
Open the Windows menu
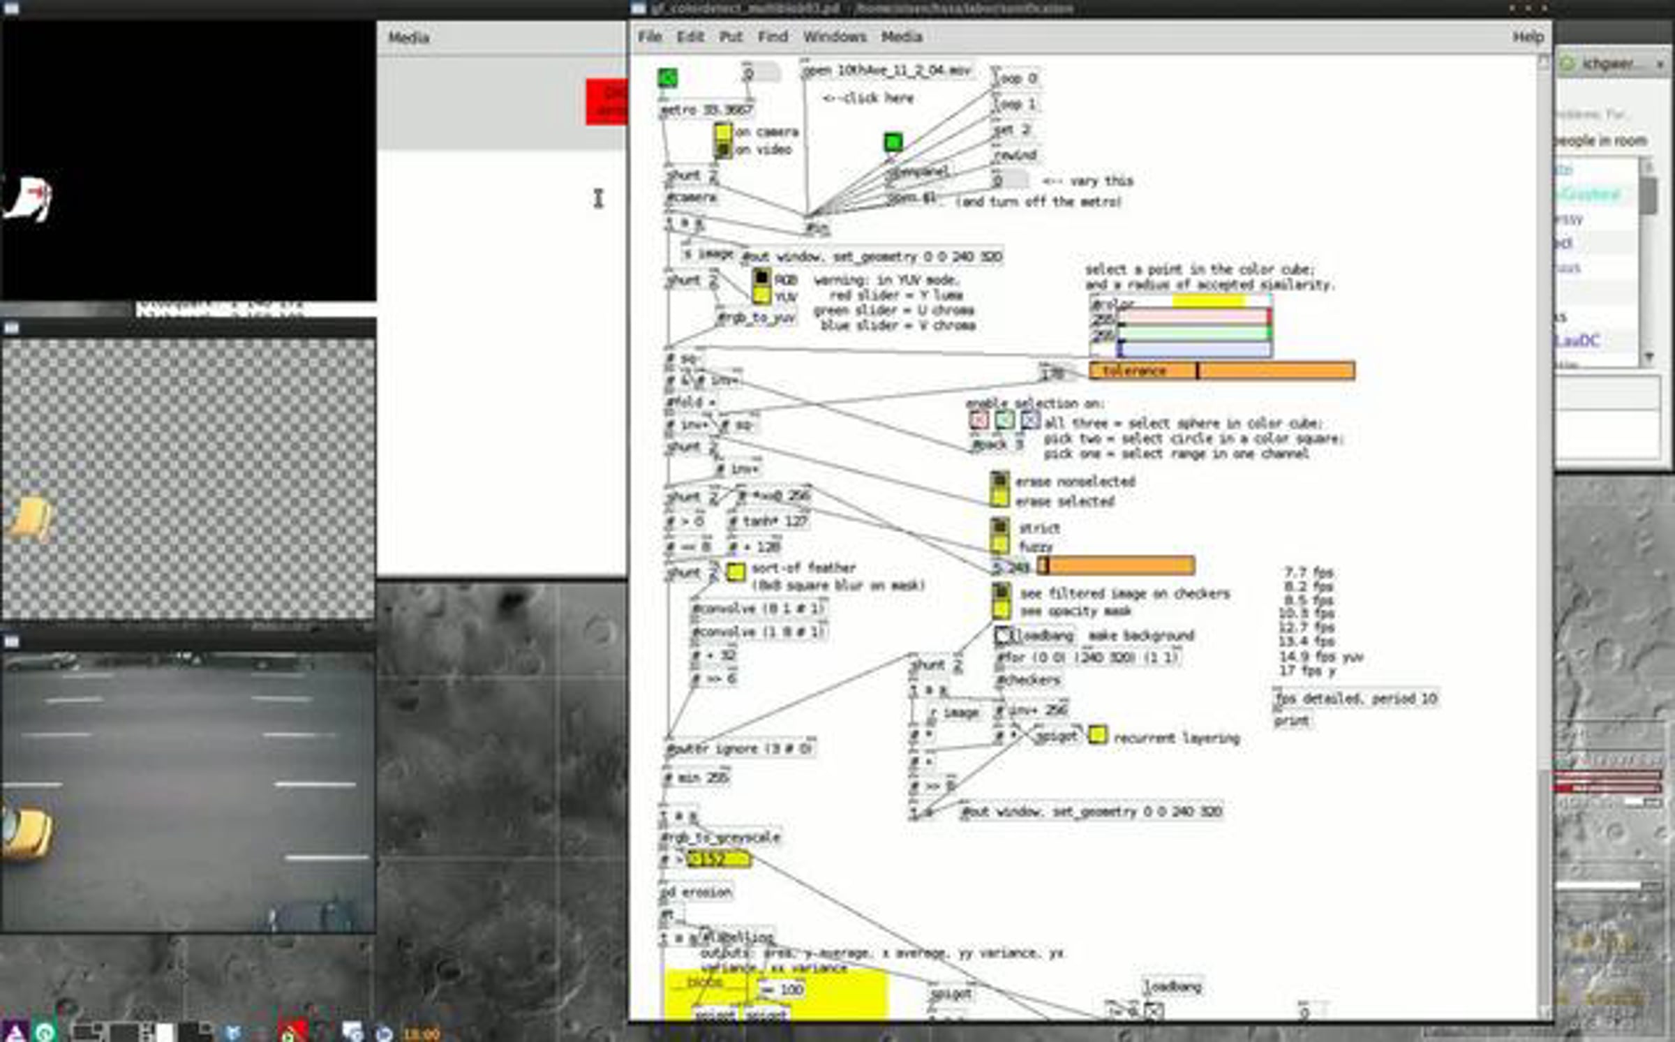click(x=834, y=37)
